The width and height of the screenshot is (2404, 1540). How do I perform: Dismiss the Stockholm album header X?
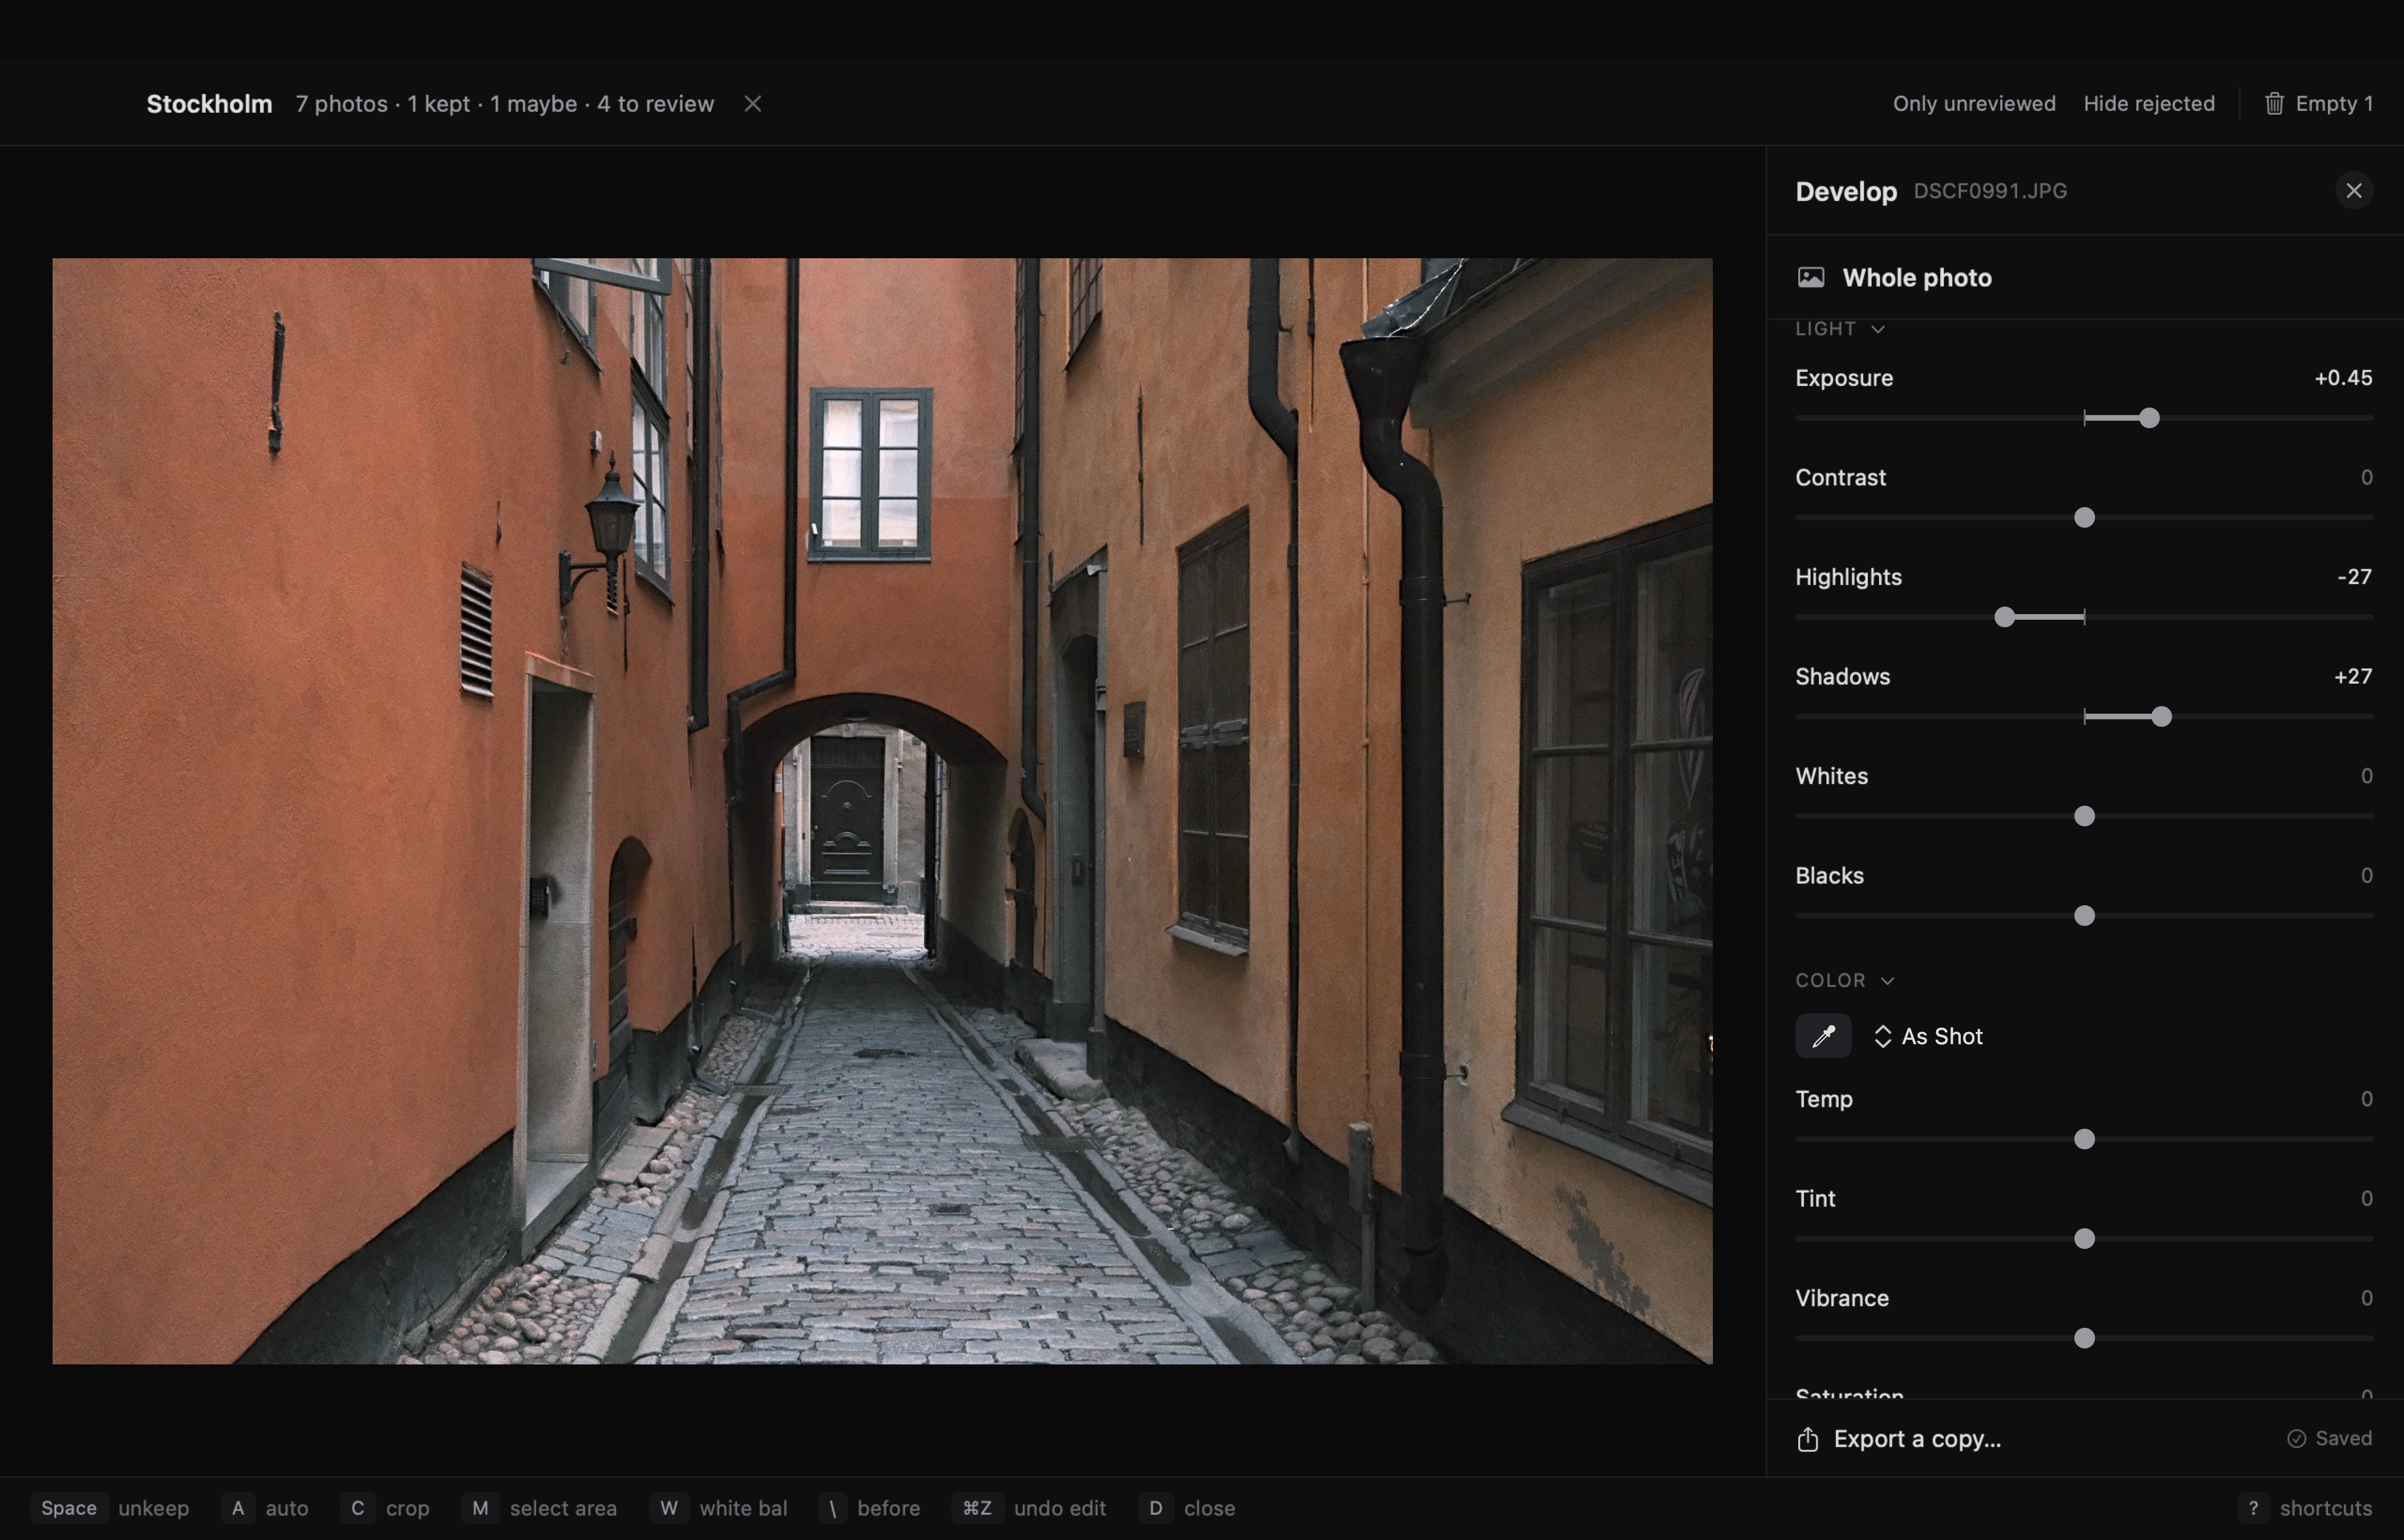coord(753,104)
